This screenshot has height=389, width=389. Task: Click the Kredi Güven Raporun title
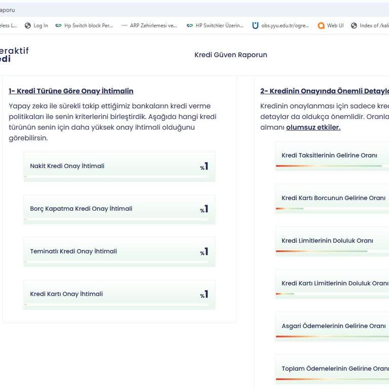230,55
